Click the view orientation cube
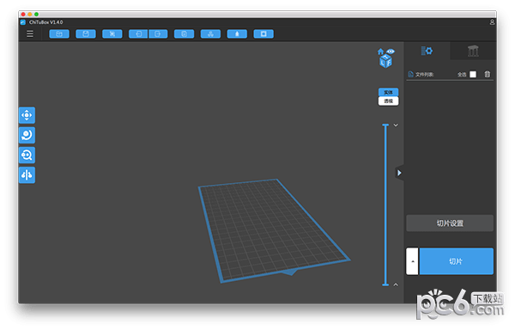The image size is (515, 330). tap(385, 62)
